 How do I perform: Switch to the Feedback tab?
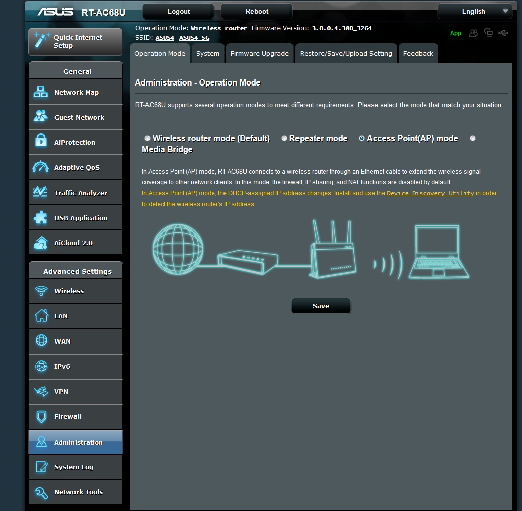pyautogui.click(x=418, y=53)
